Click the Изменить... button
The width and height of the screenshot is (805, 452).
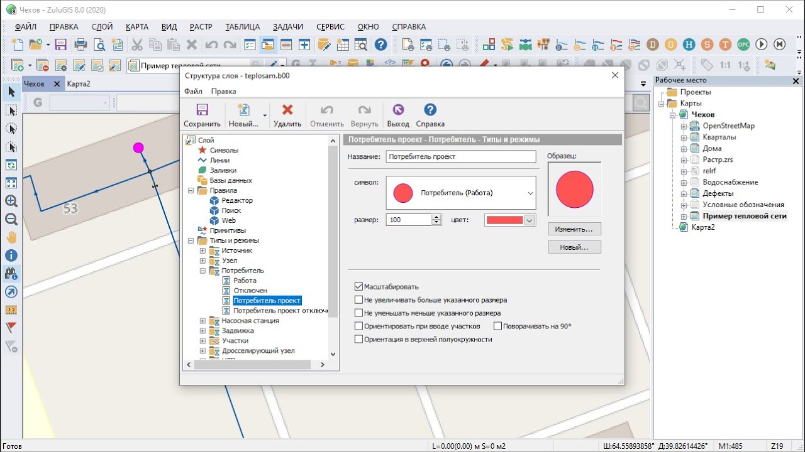click(574, 229)
